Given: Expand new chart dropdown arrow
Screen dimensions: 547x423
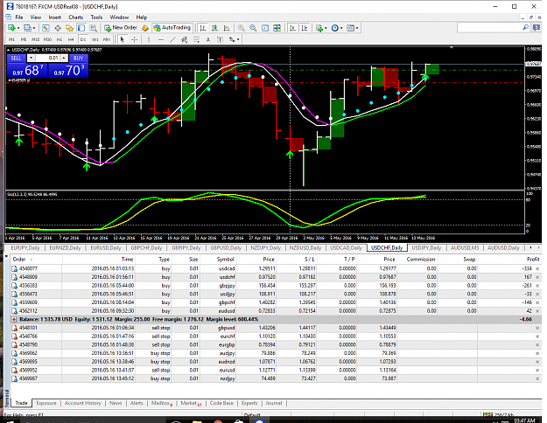Looking at the screenshot, I should tap(18, 28).
